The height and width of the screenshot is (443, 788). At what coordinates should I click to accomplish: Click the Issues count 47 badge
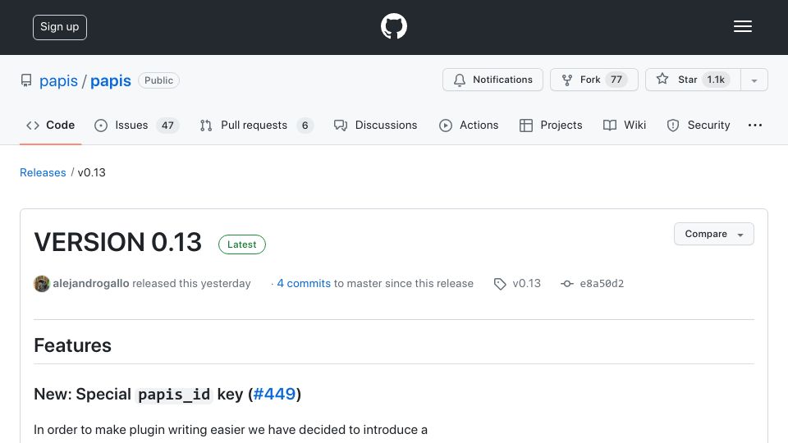click(167, 125)
